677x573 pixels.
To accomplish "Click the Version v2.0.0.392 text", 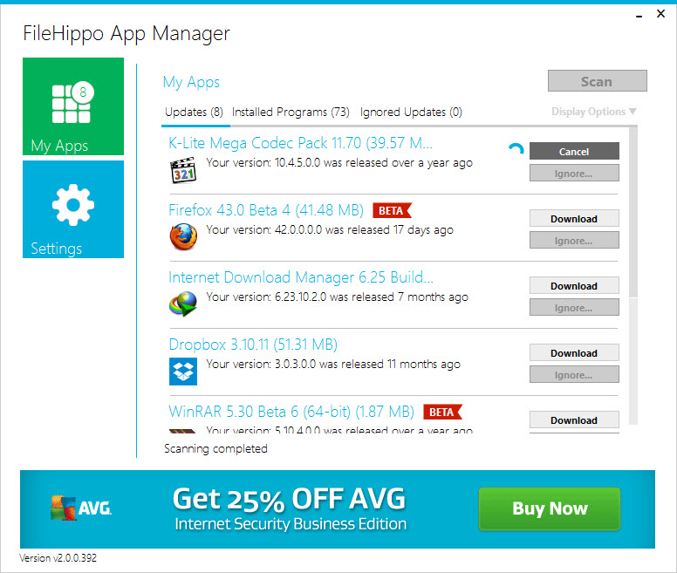I will tap(58, 558).
